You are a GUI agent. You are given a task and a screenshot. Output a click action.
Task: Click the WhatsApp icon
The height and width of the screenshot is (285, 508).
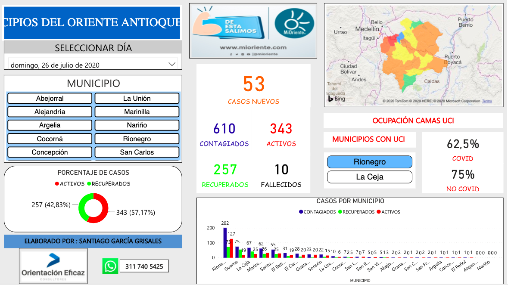coord(110,266)
